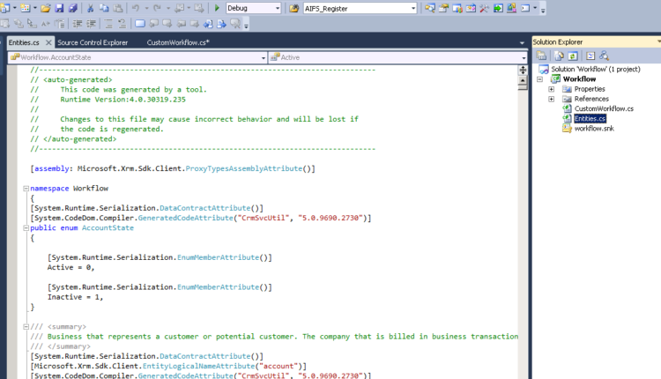Click the Comment Selection toolbar icon

(x=109, y=24)
